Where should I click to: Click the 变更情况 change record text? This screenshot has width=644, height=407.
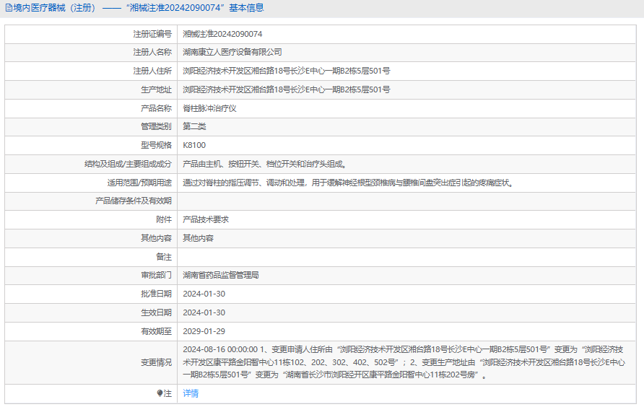404,362
